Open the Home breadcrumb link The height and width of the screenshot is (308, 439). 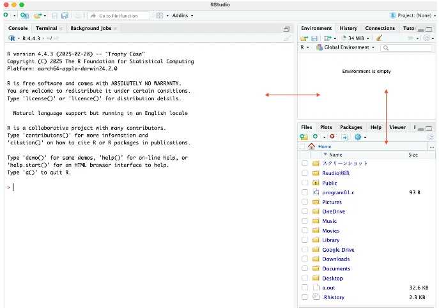point(325,146)
